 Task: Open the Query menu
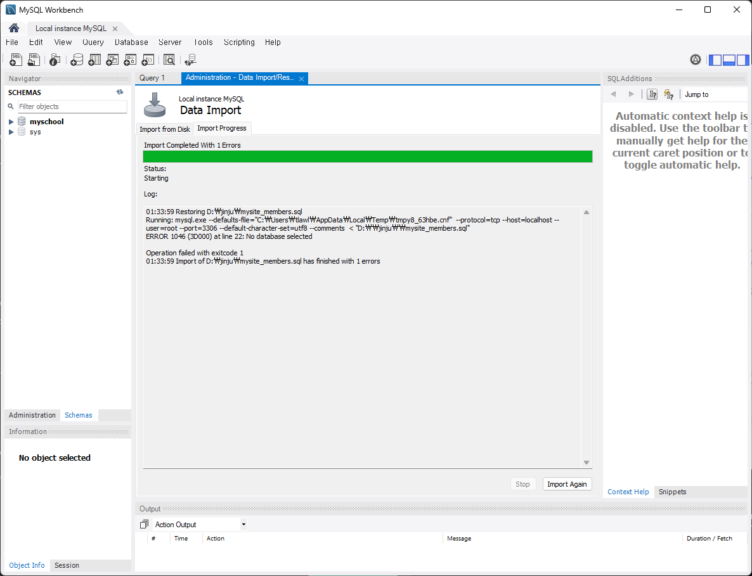click(93, 42)
